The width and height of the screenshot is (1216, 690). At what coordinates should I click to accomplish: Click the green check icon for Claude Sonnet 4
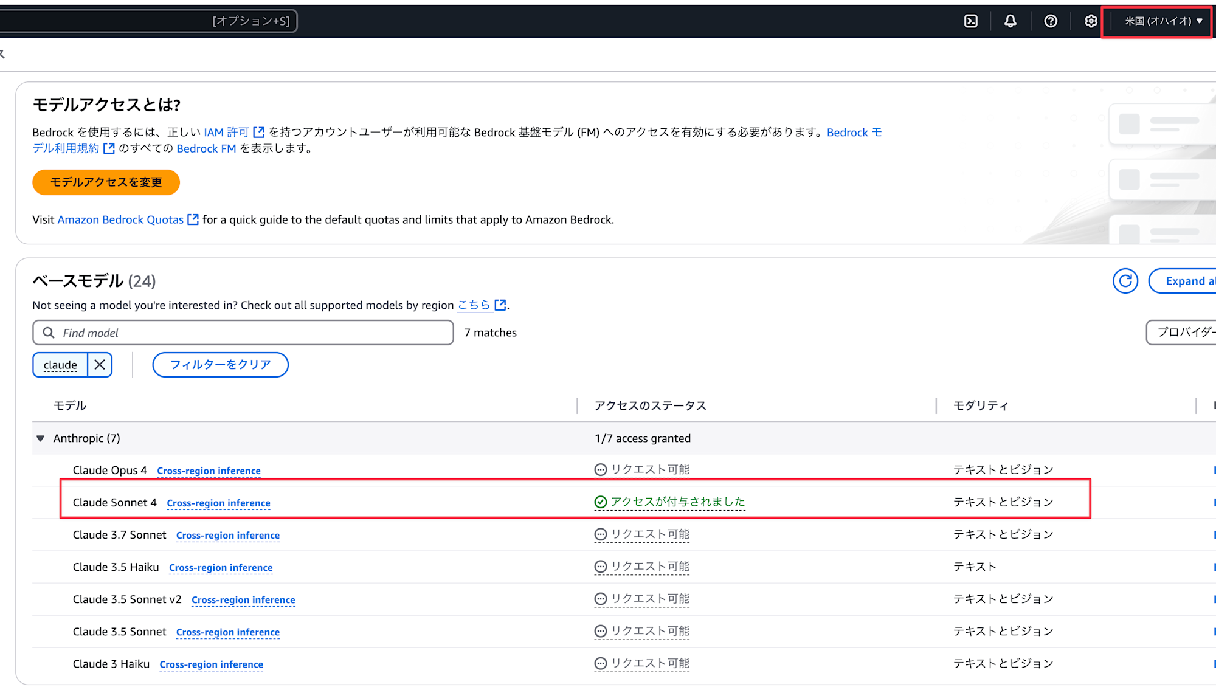tap(601, 502)
